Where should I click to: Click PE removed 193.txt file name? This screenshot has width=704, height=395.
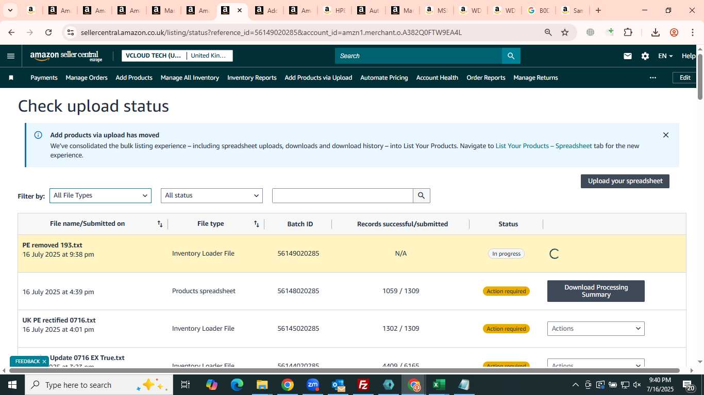pyautogui.click(x=53, y=245)
